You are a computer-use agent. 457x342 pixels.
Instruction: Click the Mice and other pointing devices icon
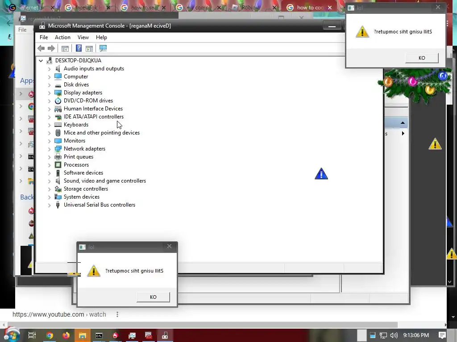(58, 133)
